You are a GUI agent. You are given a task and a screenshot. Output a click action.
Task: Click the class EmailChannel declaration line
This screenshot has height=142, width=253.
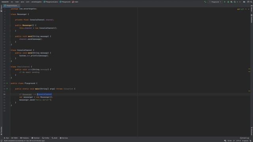click(x=21, y=67)
